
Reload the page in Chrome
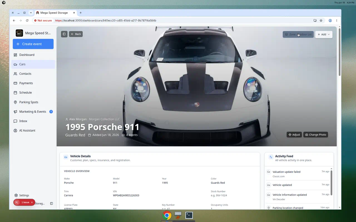tap(27, 21)
